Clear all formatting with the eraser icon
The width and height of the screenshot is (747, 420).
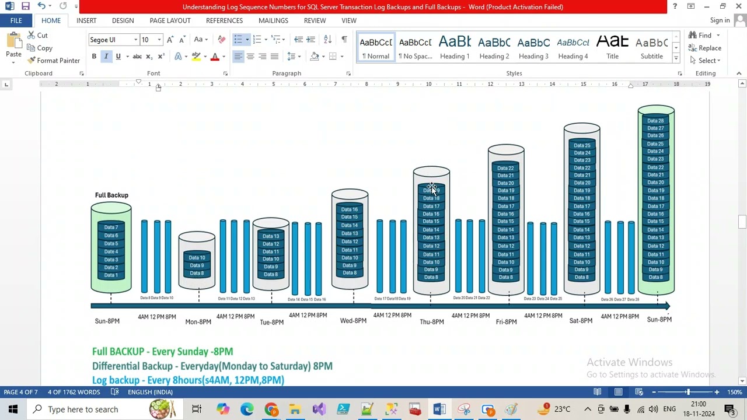221,40
